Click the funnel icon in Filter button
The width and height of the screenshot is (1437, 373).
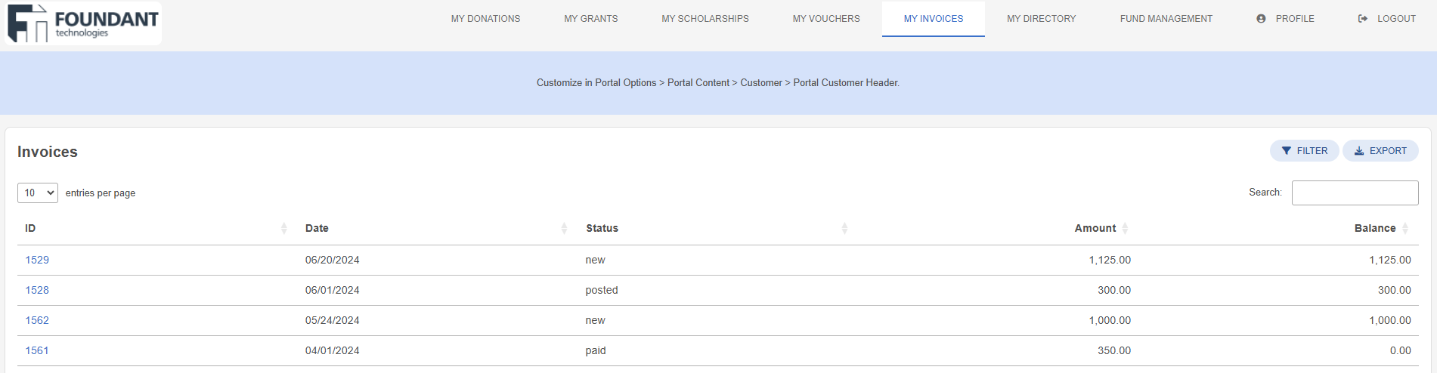point(1287,151)
